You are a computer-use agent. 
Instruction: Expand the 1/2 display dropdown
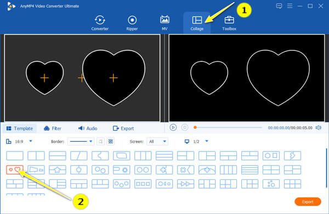(x=207, y=141)
